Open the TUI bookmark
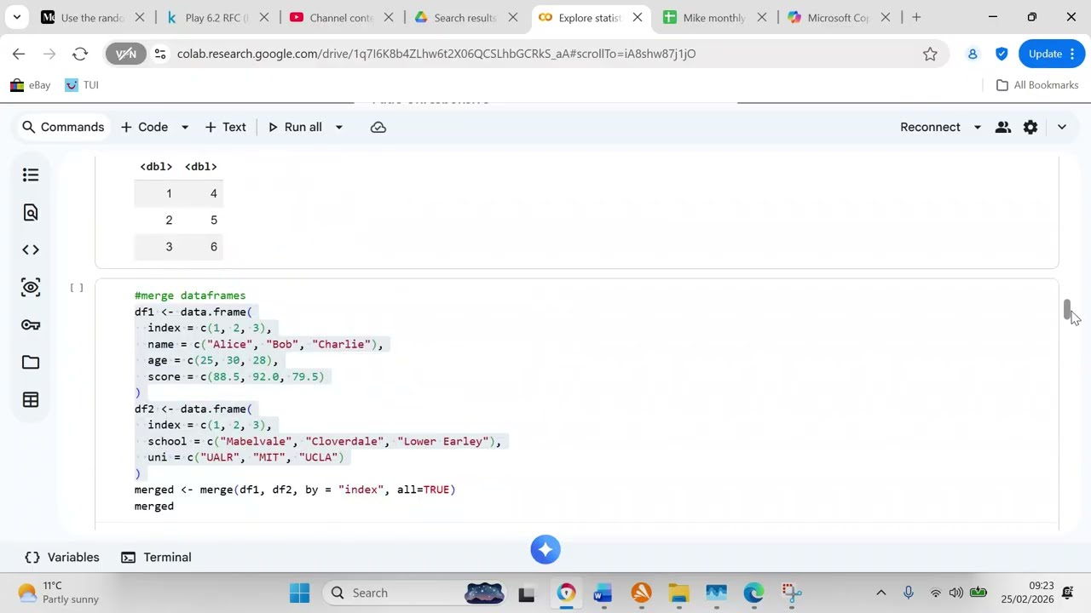Screen dimensions: 1091x613 click(82, 85)
